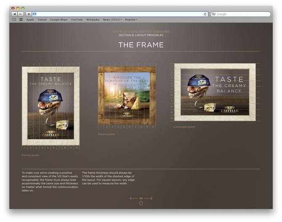Viewport: 282px width, 222px height.
Task: Select the square poster image
Action: 127,95
